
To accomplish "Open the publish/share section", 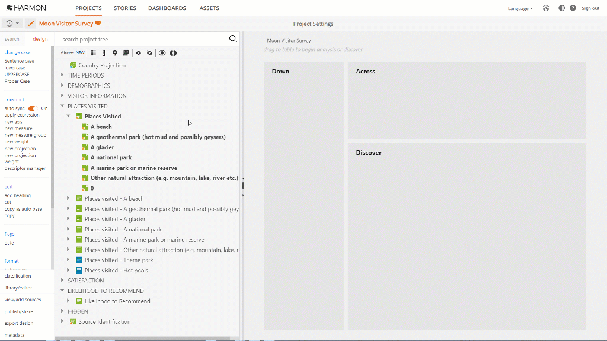I will 18,311.
